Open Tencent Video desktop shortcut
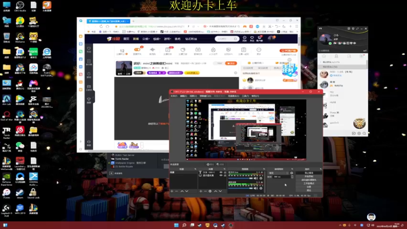The width and height of the screenshot is (407, 229). point(20,100)
